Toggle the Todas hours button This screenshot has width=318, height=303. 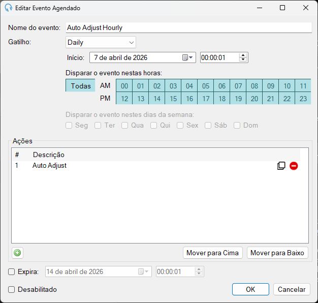point(80,85)
